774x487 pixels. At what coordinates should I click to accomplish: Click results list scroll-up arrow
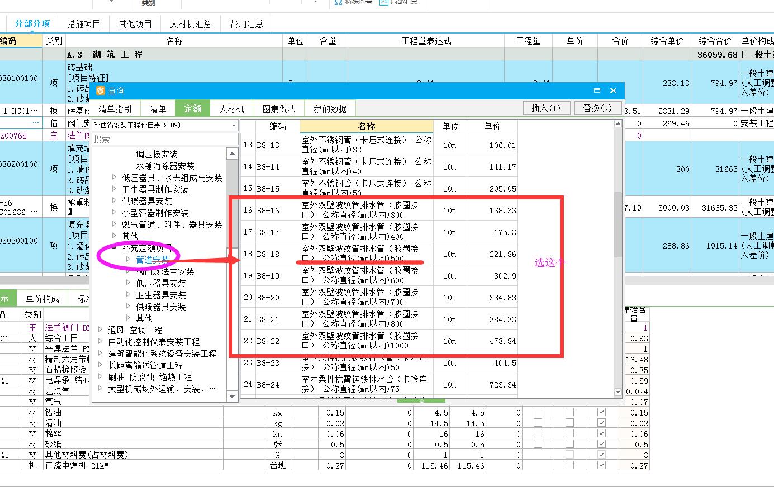618,123
